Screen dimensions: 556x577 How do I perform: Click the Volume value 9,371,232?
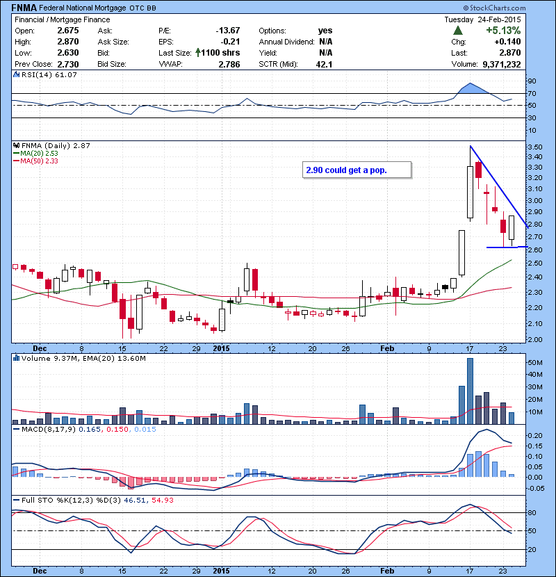point(501,65)
